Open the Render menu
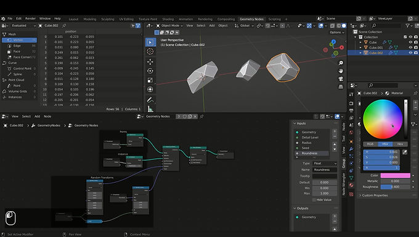Screen dimensions: 419x237 pyautogui.click(x=30, y=18)
